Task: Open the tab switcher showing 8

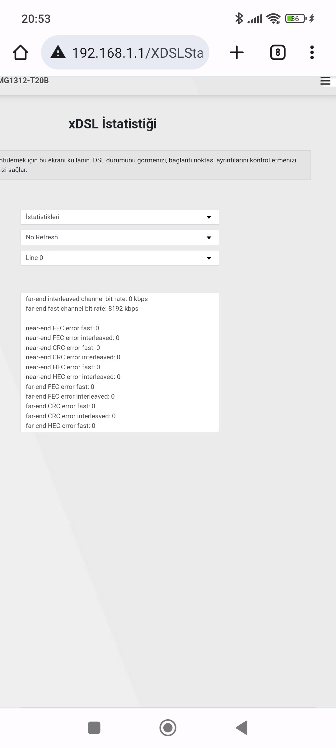Action: pos(278,52)
